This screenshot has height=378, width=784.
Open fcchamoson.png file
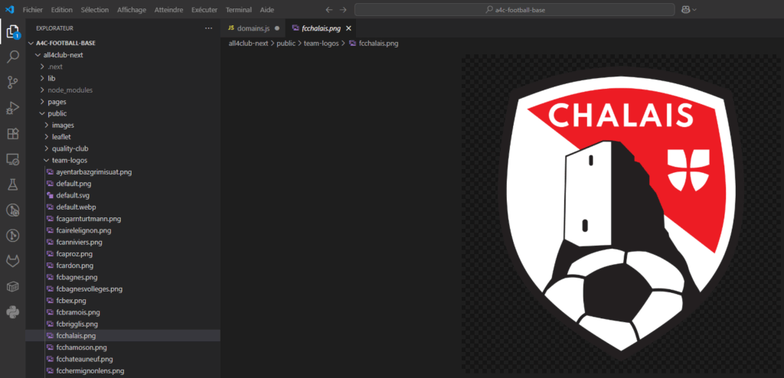tap(81, 347)
